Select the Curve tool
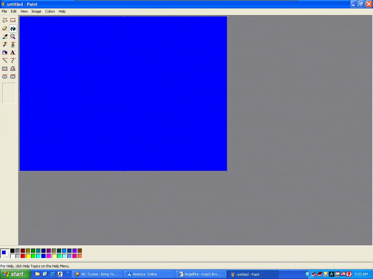Image resolution: width=373 pixels, height=279 pixels. [13, 60]
